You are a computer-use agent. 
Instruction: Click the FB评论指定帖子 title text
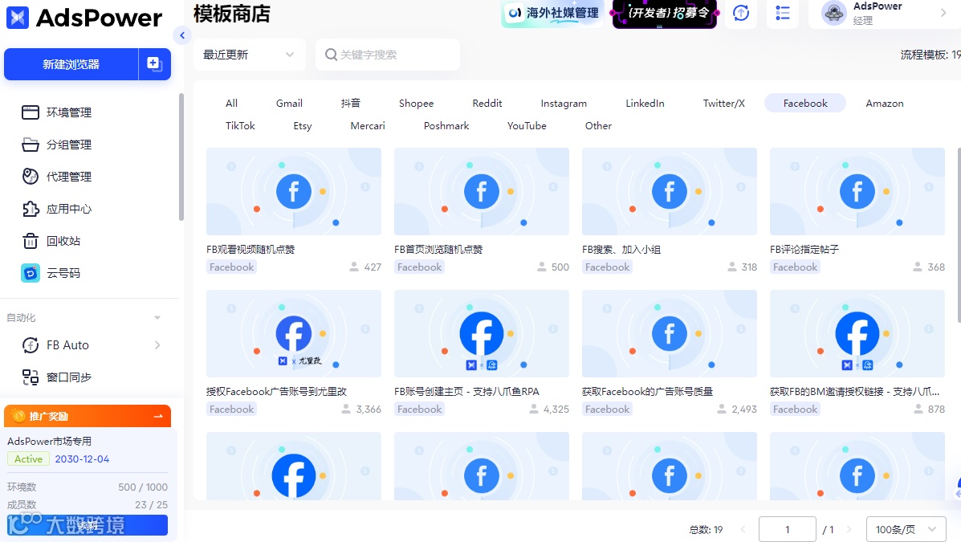click(x=804, y=250)
